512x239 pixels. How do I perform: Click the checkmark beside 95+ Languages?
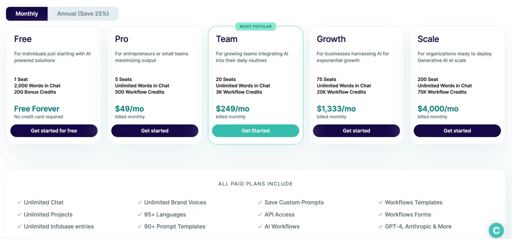140,214
